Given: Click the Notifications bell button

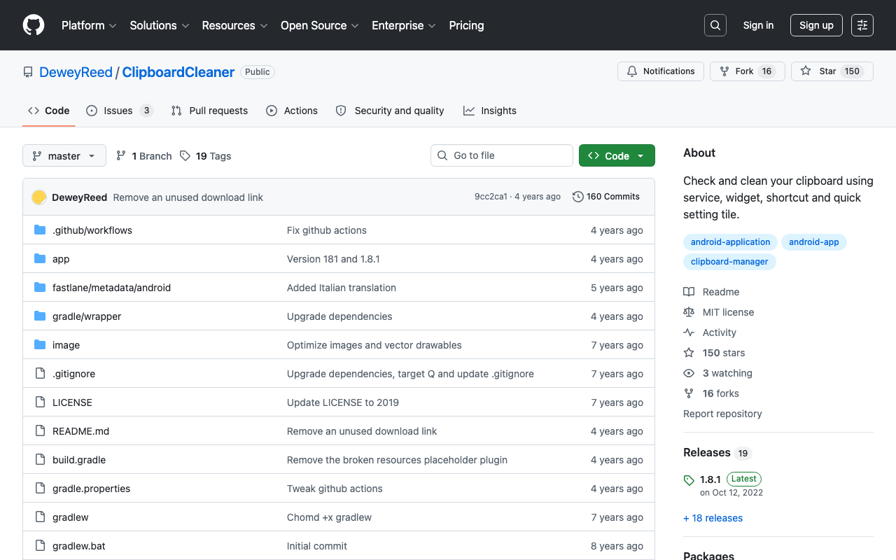Looking at the screenshot, I should (661, 71).
